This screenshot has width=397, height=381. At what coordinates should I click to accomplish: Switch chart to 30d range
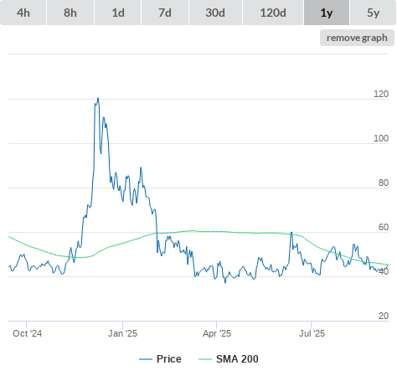pyautogui.click(x=215, y=13)
